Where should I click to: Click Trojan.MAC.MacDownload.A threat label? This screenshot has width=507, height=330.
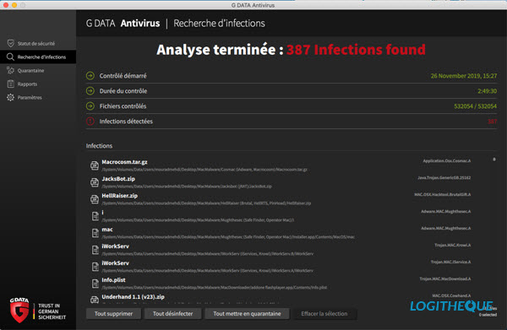tap(445, 279)
